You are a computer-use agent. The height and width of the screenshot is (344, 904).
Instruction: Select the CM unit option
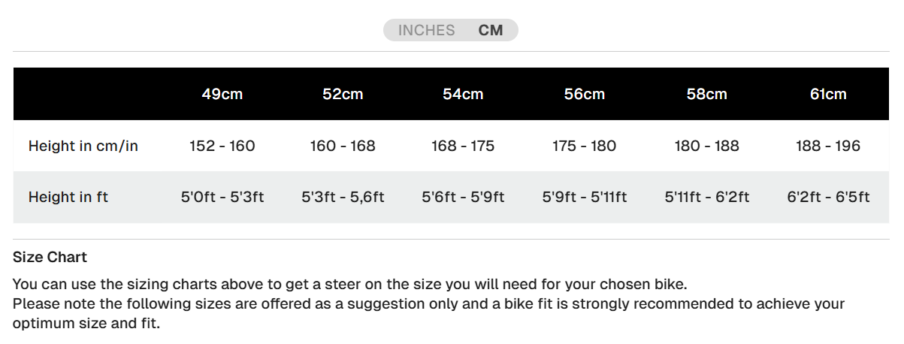[x=491, y=30]
